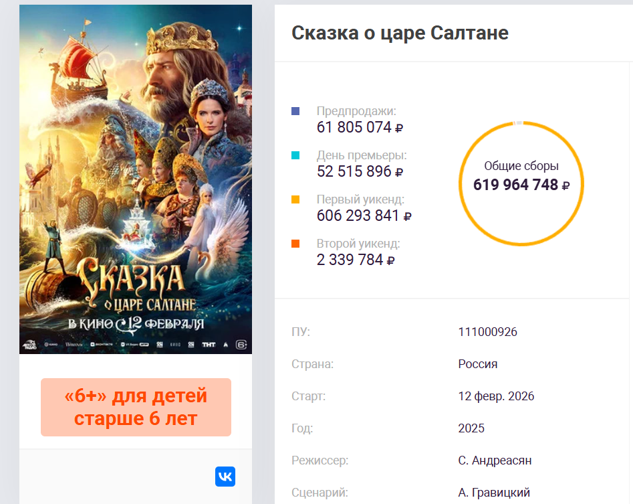
Task: Select the film title heading
Action: 400,33
